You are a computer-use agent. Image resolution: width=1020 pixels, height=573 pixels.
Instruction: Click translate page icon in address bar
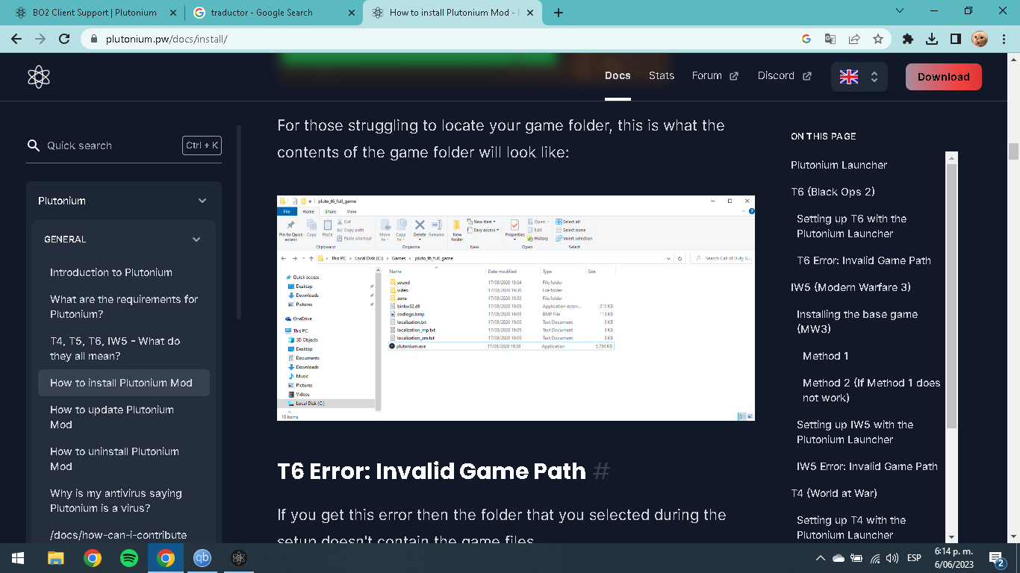tap(830, 39)
